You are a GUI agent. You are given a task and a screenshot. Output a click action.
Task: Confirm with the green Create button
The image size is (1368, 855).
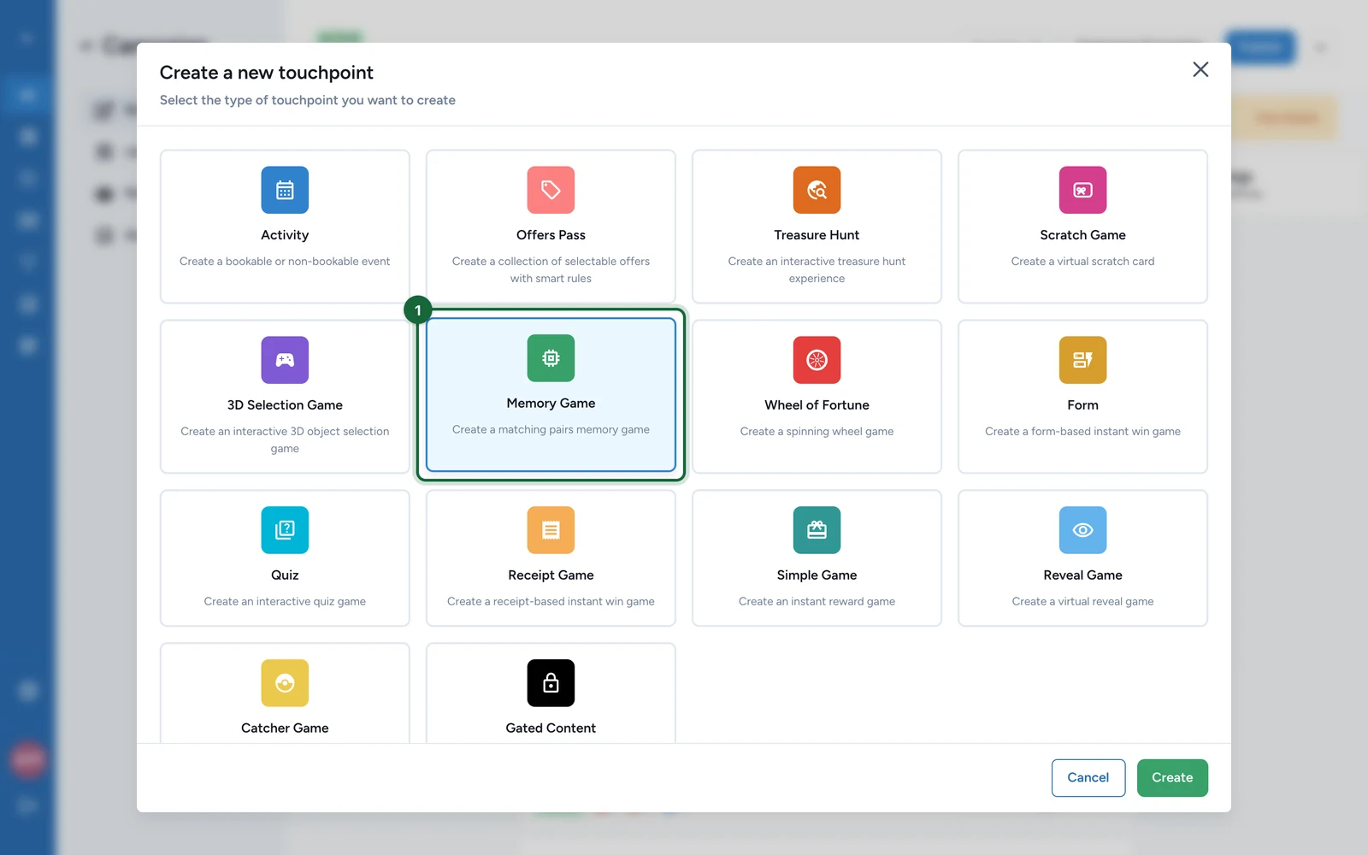[1171, 777]
